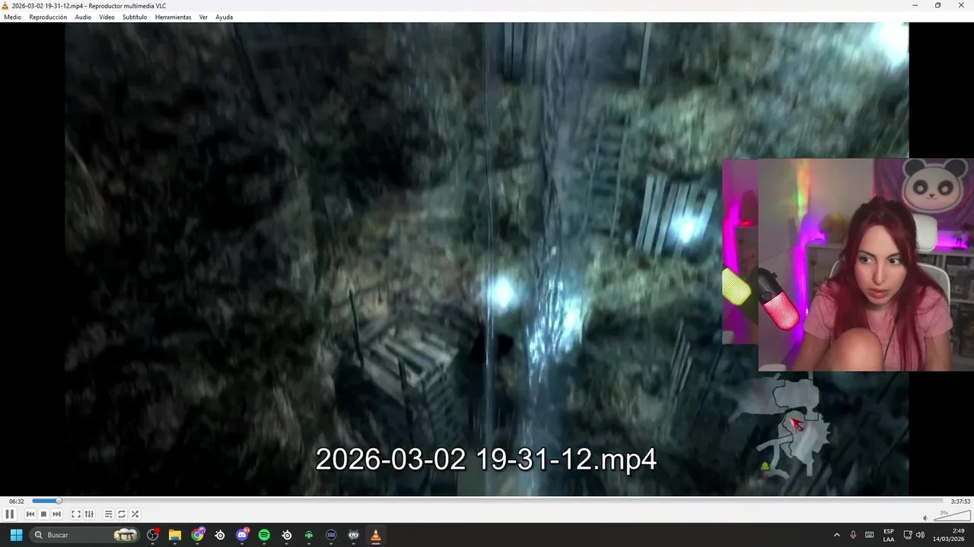
Task: Open File Explorer from the taskbar
Action: [x=175, y=535]
